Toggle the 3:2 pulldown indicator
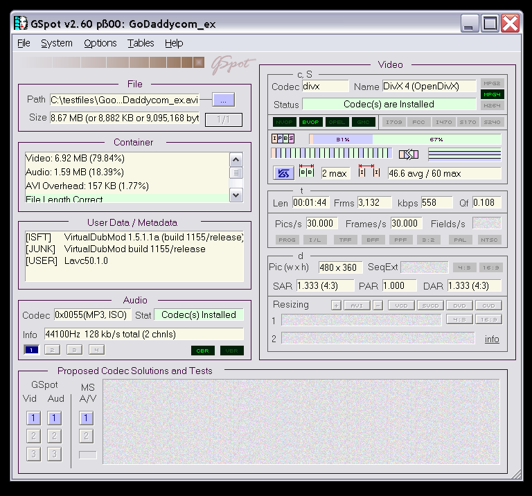532x496 pixels. point(429,240)
